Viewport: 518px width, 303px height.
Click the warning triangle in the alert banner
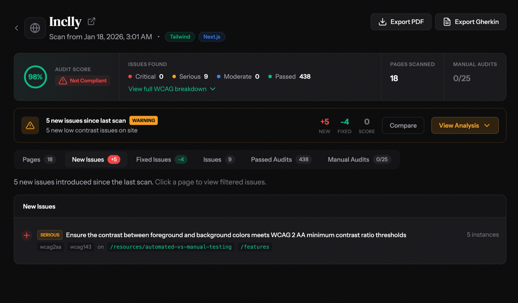click(30, 125)
